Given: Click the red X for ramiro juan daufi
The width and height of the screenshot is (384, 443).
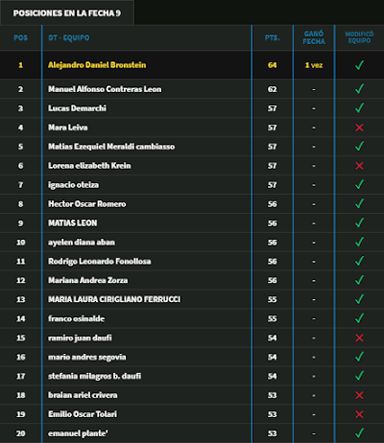Looking at the screenshot, I should click(359, 338).
